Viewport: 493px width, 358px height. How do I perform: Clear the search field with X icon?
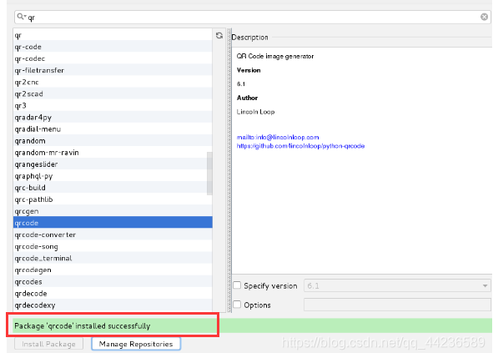click(484, 17)
